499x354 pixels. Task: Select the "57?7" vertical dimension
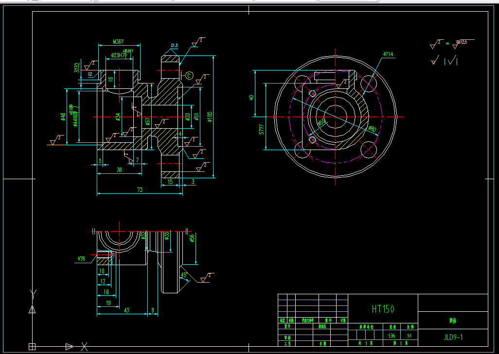pyautogui.click(x=262, y=129)
